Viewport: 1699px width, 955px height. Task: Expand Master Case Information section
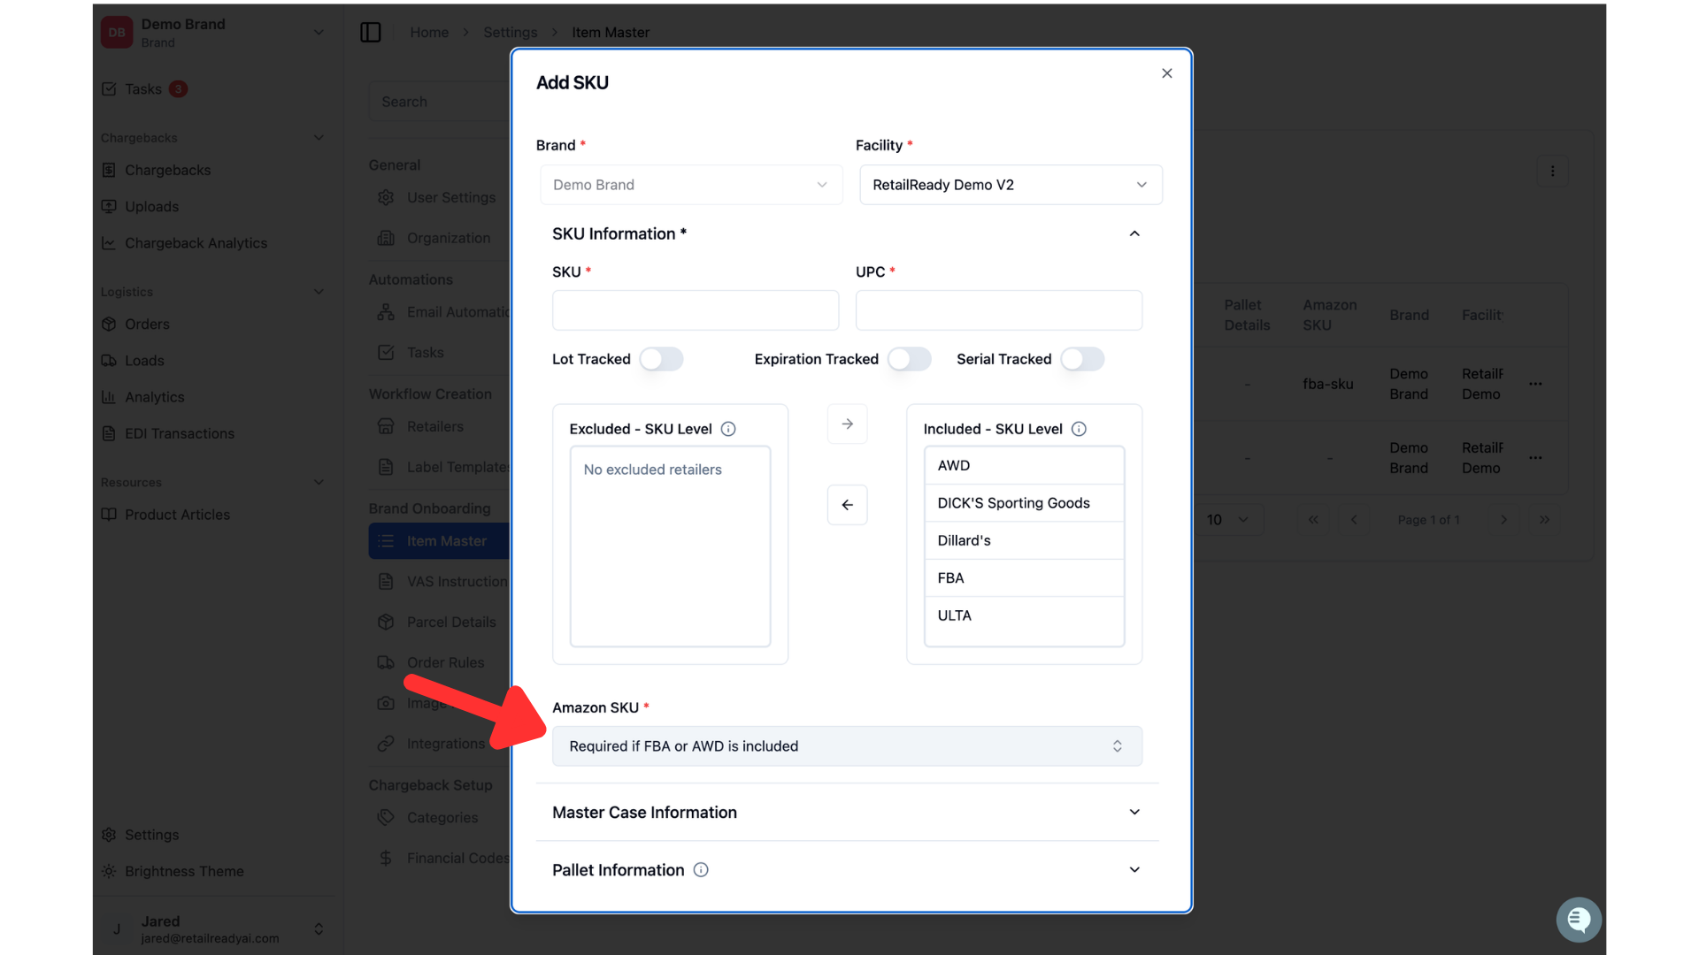pyautogui.click(x=847, y=813)
